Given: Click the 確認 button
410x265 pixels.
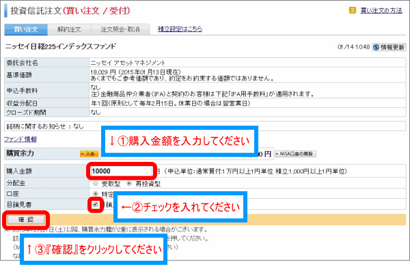Looking at the screenshot, I should coord(26,219).
